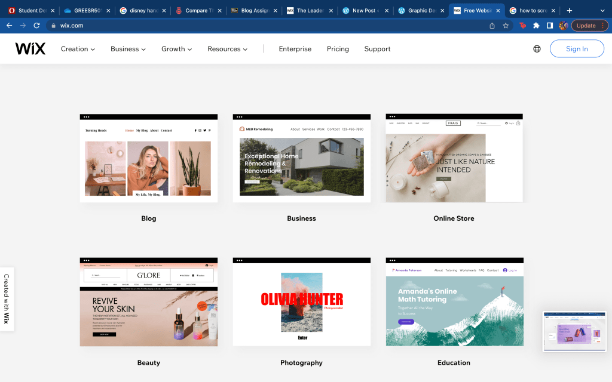Image resolution: width=612 pixels, height=382 pixels.
Task: Expand the Growth menu in the navbar
Action: coord(176,49)
